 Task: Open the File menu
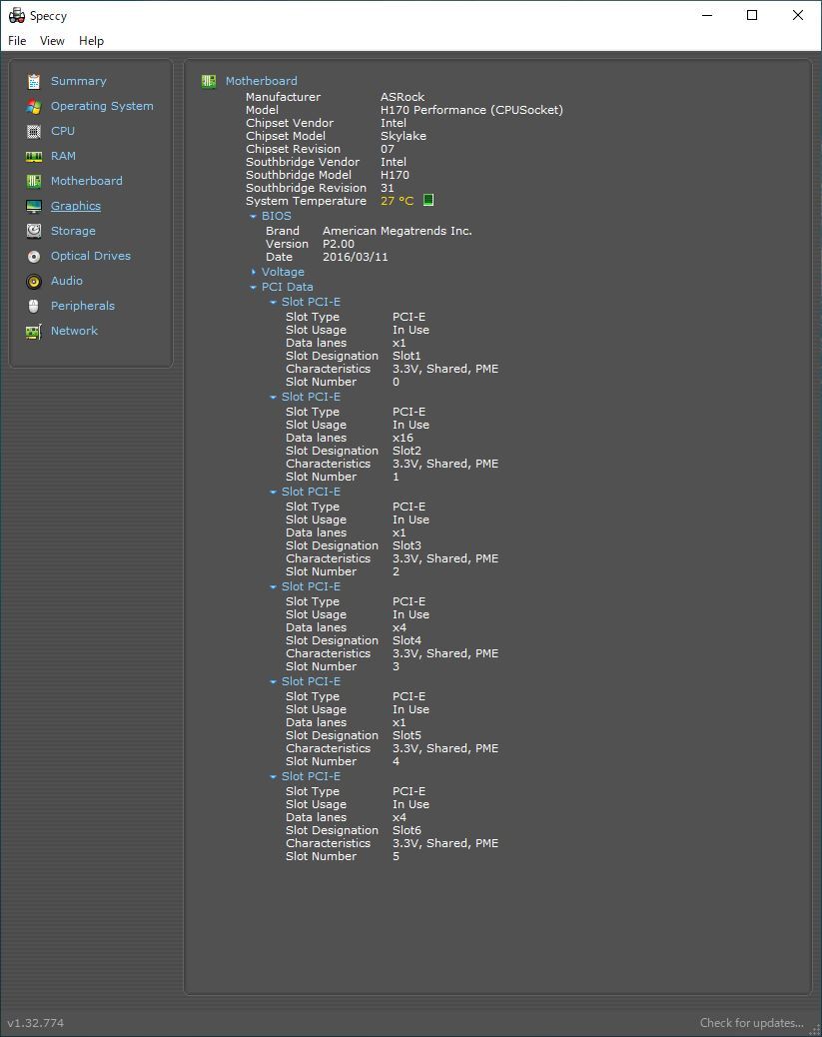click(17, 41)
